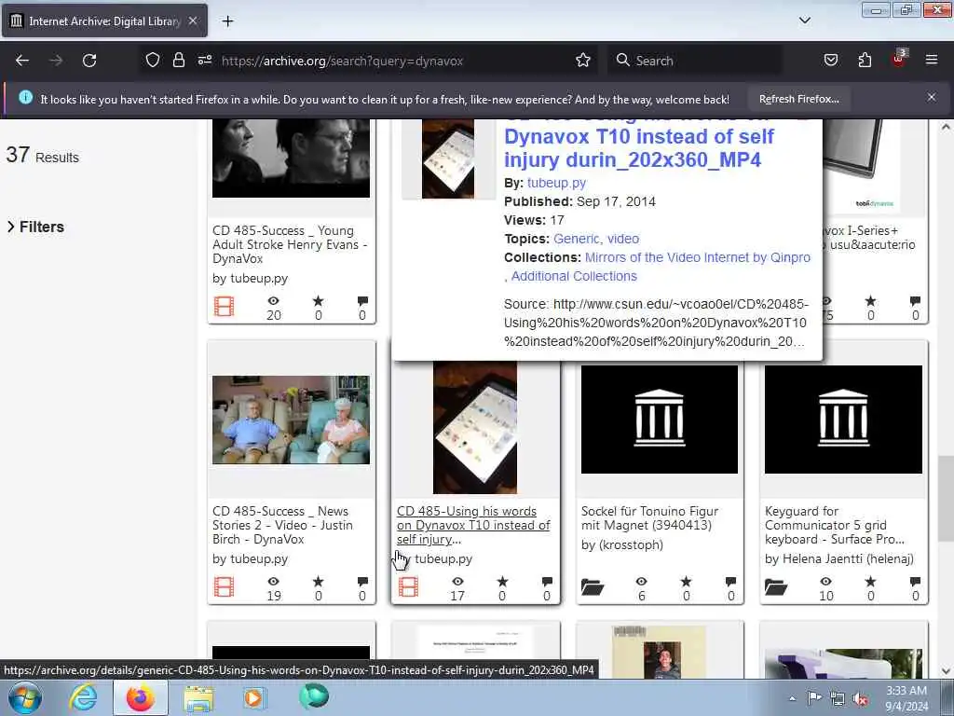Image resolution: width=954 pixels, height=716 pixels.
Task: Go back with the browser back arrow
Action: pyautogui.click(x=22, y=61)
